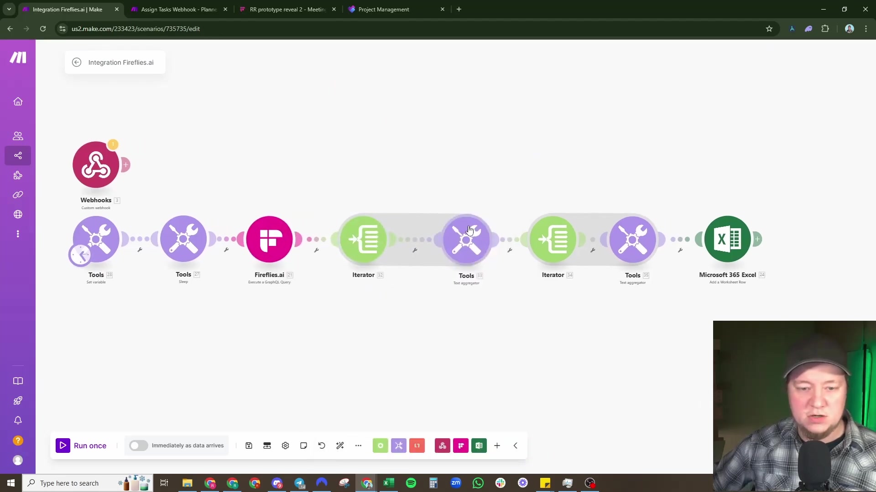
Task: Open the Tools Sleep module
Action: (x=183, y=239)
